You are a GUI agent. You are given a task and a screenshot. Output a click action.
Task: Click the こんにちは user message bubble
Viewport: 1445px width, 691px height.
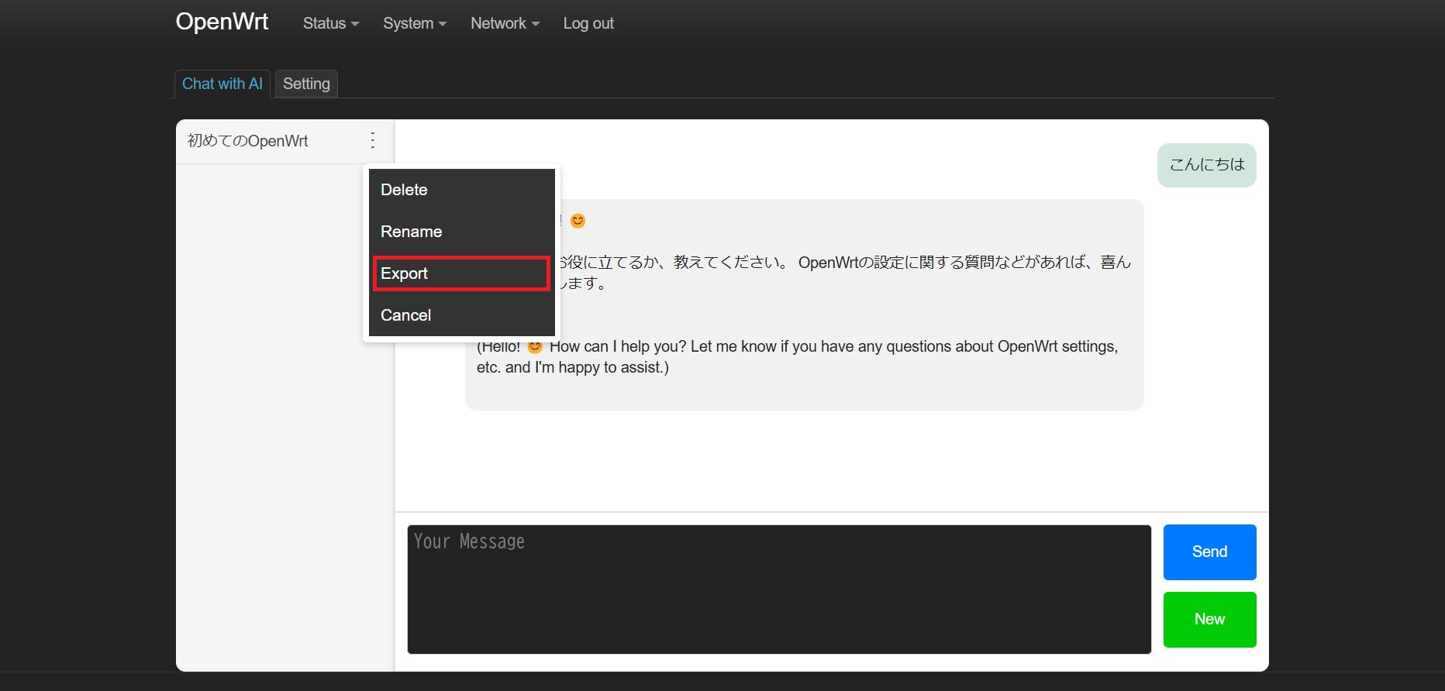(x=1207, y=165)
